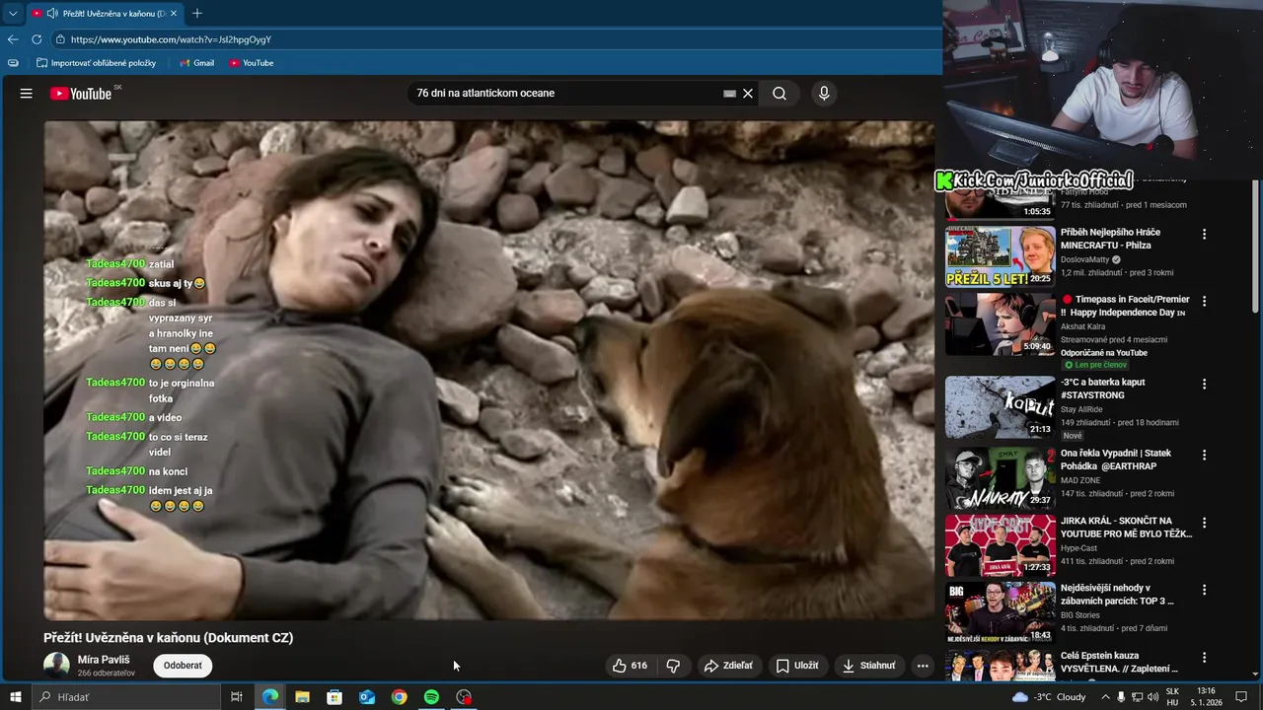Click the MAD ZONE channel name

coord(1080,480)
